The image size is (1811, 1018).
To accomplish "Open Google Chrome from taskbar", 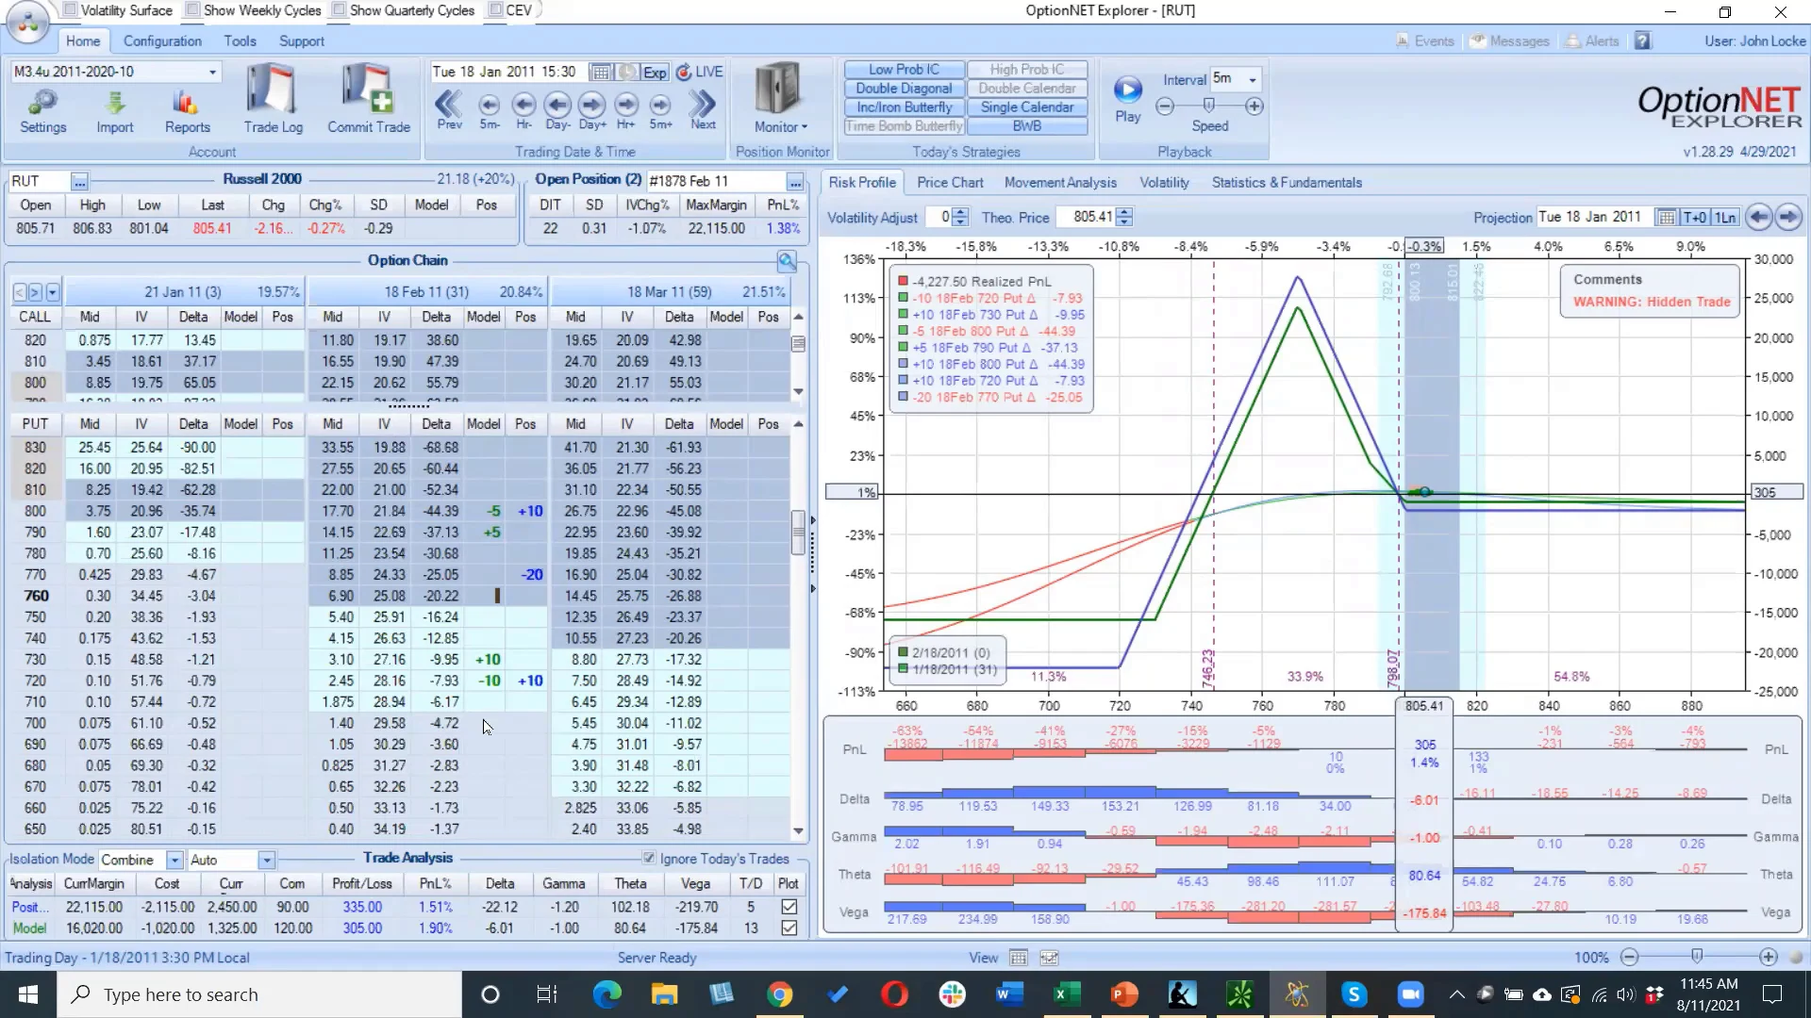I will pyautogui.click(x=779, y=994).
